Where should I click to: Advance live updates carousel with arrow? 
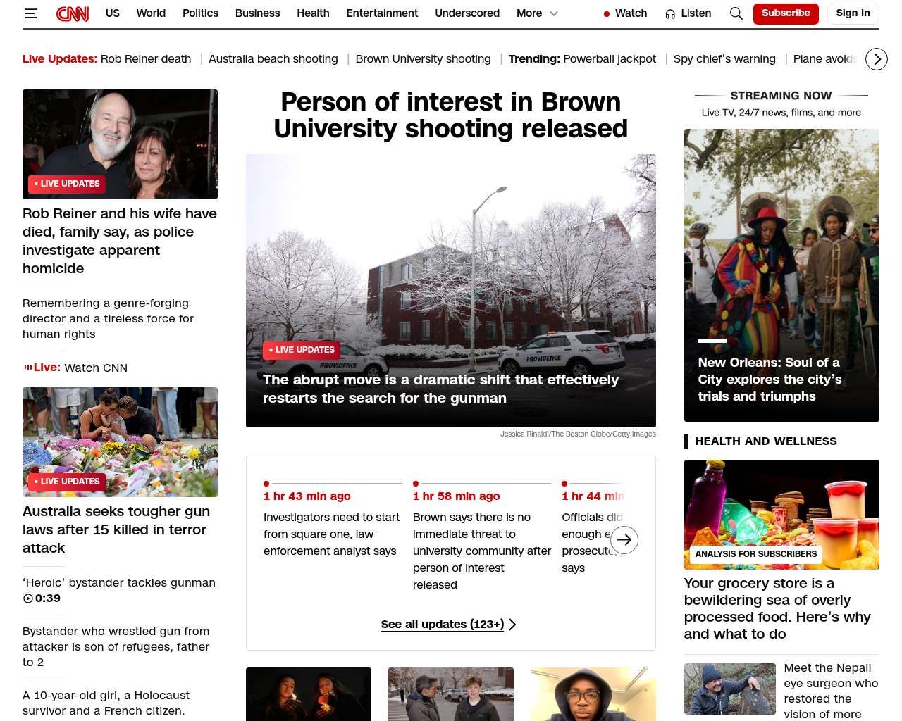click(624, 540)
